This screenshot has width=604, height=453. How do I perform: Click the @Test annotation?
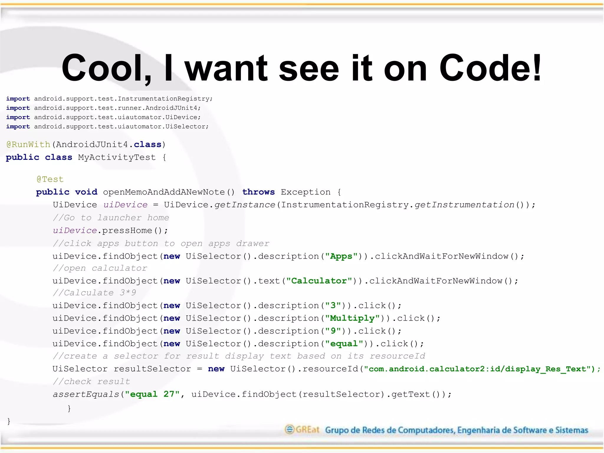pos(50,179)
